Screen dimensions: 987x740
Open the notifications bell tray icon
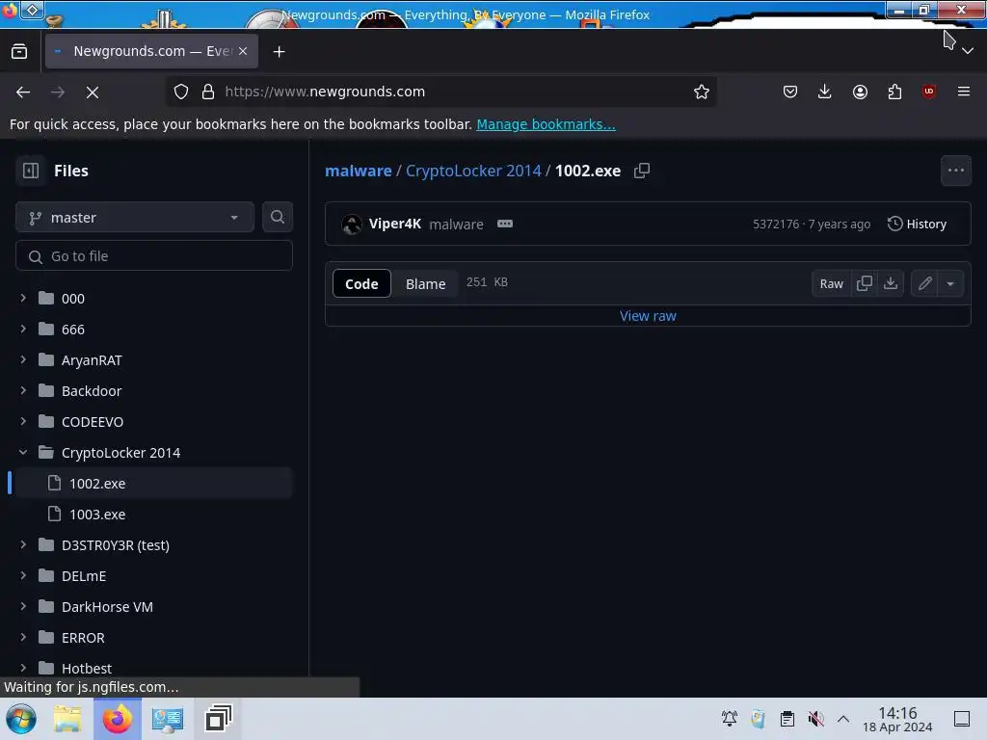729,719
